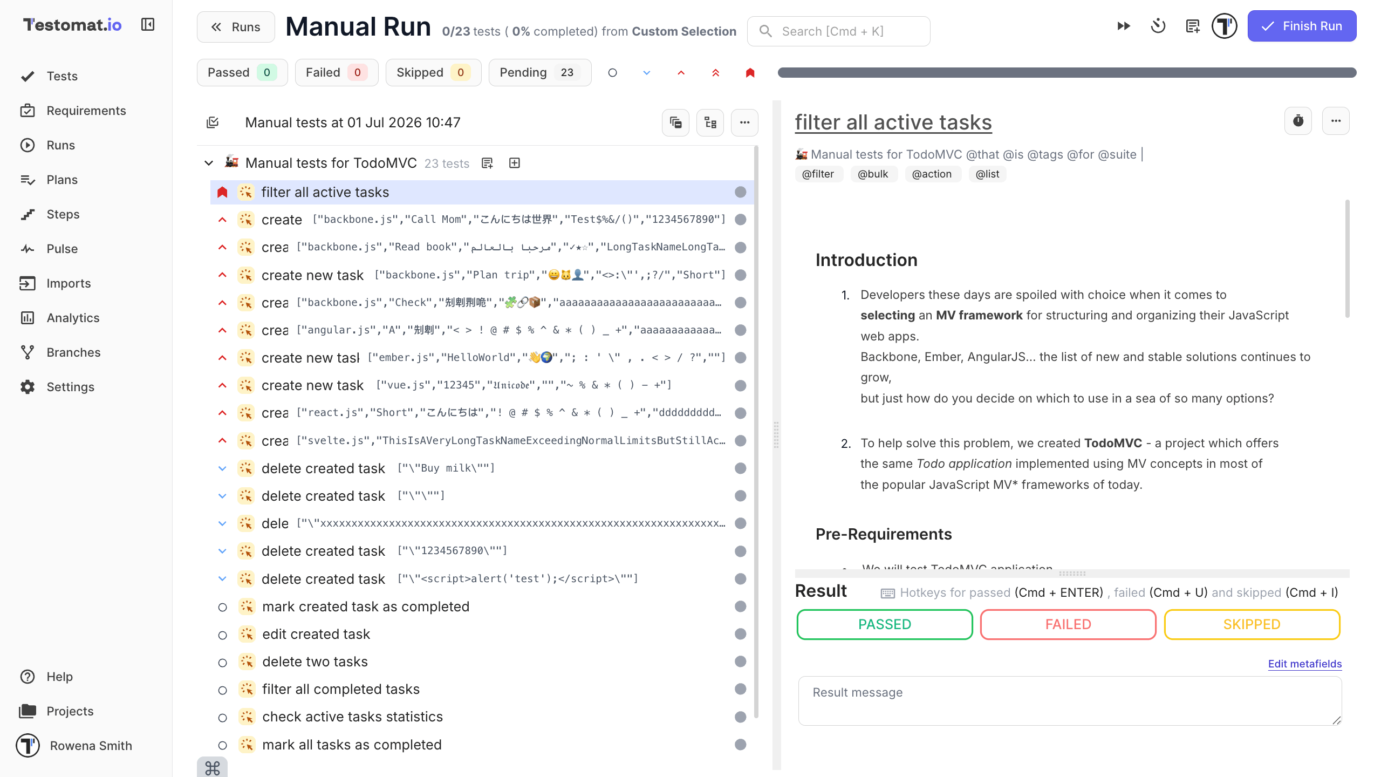Click the tree view icon in run header

pyautogui.click(x=710, y=122)
